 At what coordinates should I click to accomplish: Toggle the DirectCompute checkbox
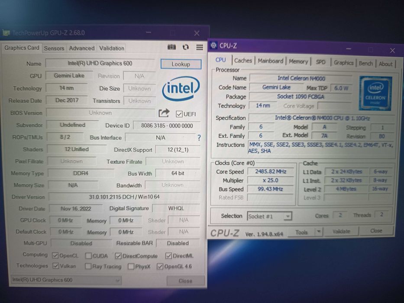[118, 256]
